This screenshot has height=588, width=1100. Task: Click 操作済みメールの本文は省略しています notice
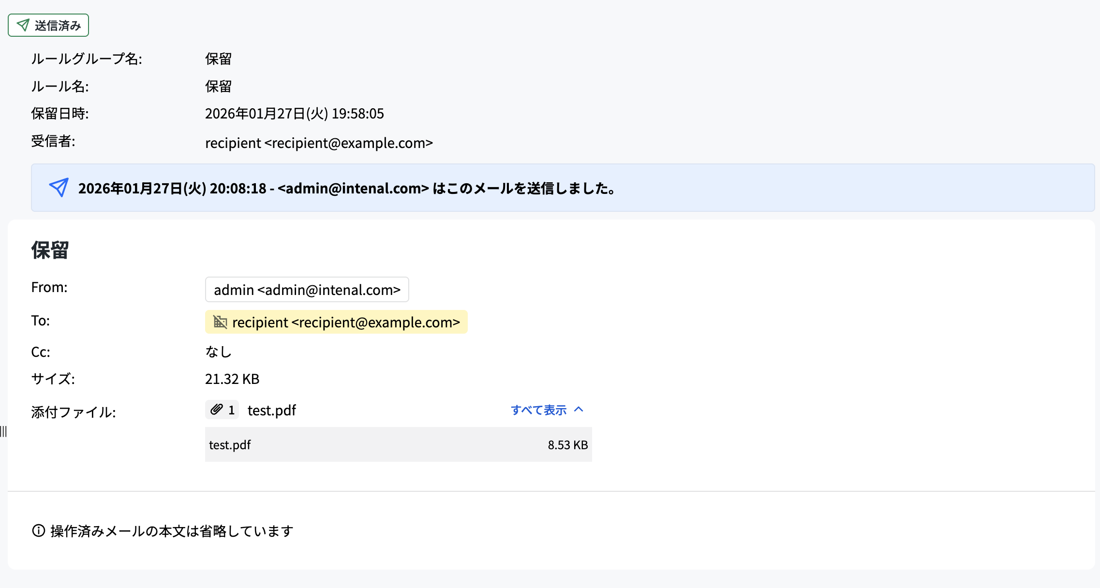pos(172,531)
